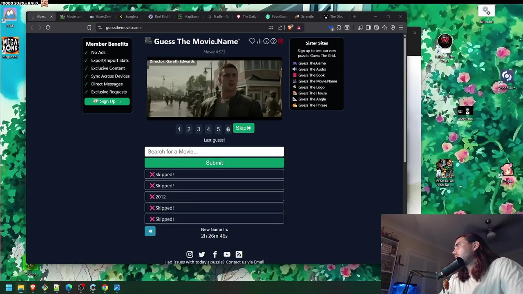Click the heart favorite icon near title
This screenshot has height=294, width=523.
pyautogui.click(x=252, y=41)
